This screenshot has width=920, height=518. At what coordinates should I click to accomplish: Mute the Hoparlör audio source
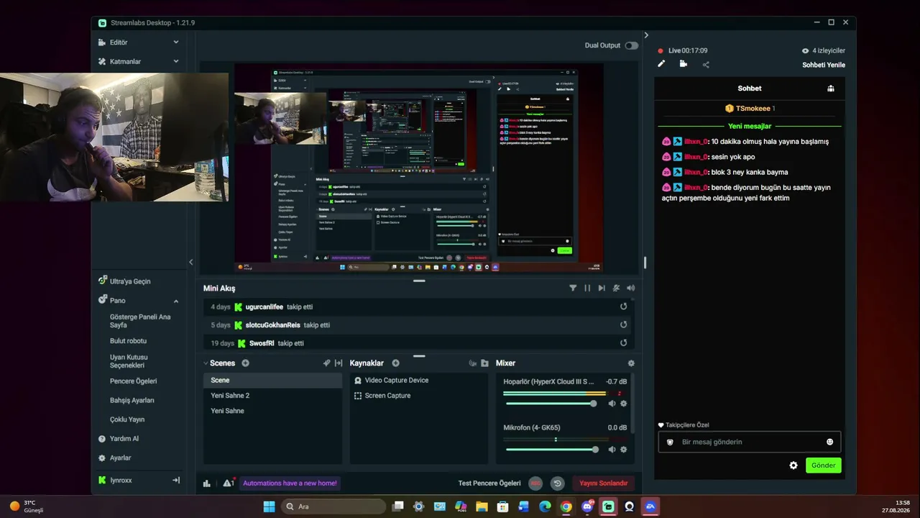612,404
